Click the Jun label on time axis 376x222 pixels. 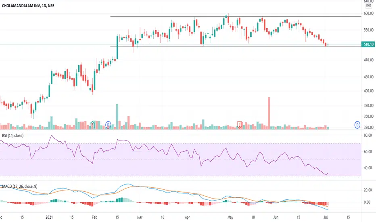(x=276, y=217)
